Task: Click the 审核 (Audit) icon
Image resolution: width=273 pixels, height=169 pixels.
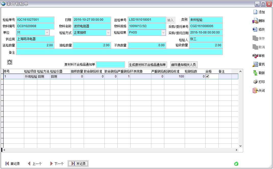Action: [255, 56]
